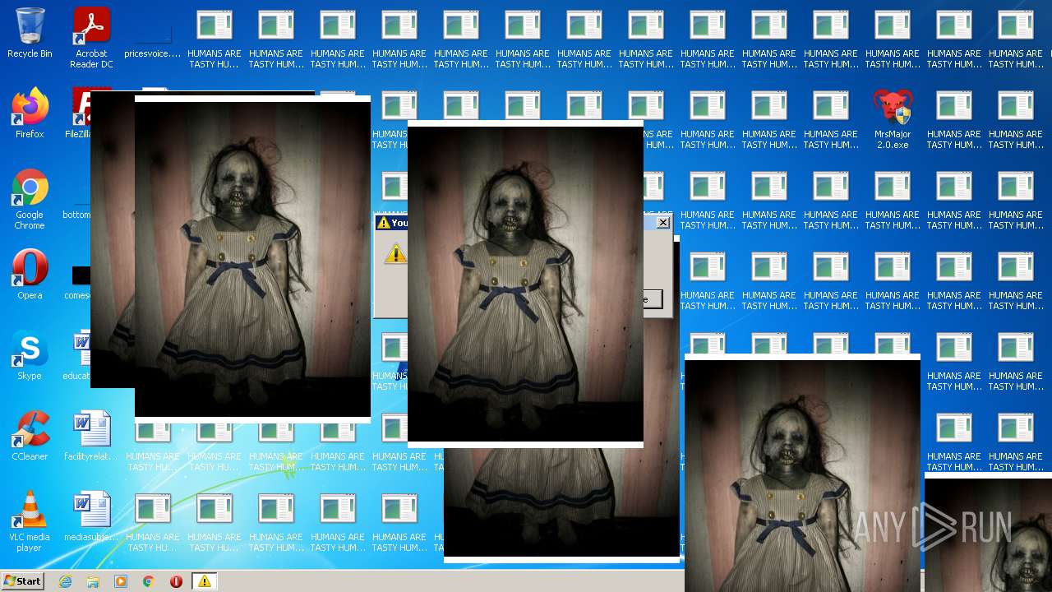Select the 'educat...' Word document icon
The image size is (1052, 592).
point(77,355)
